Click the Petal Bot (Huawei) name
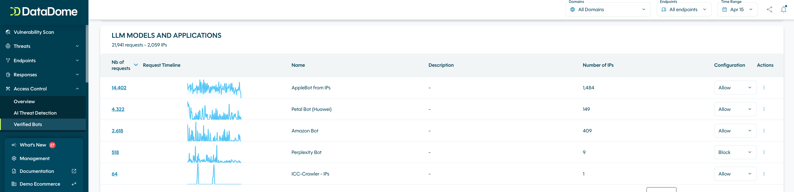794x192 pixels. click(x=311, y=109)
